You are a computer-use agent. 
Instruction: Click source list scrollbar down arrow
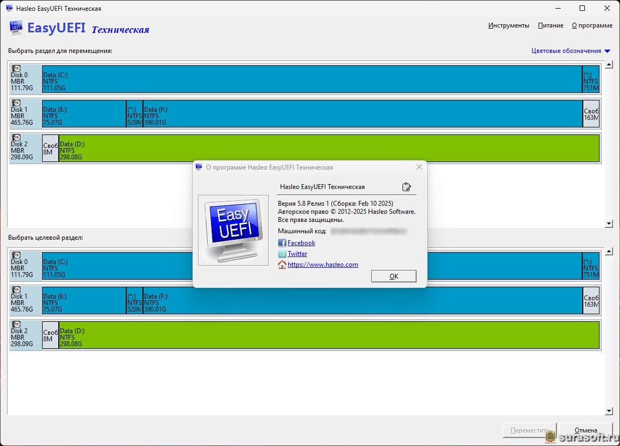pos(609,224)
